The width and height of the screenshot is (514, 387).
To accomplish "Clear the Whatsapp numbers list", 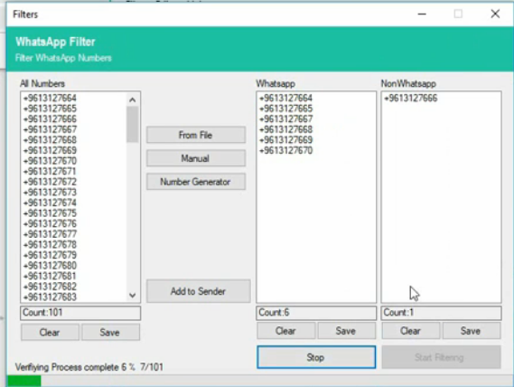I will click(x=285, y=331).
